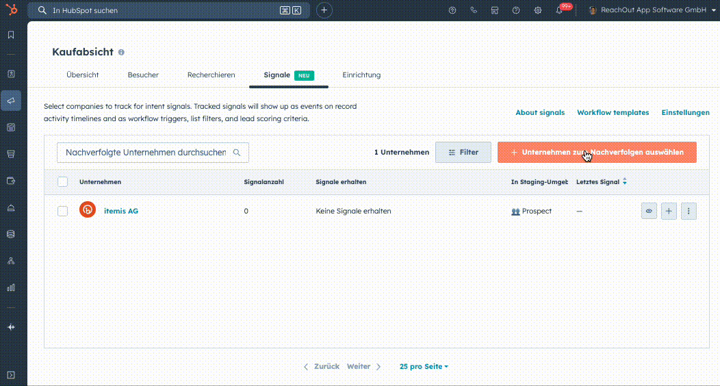The height and width of the screenshot is (386, 720).
Task: Open the ReachOut App Software GmbH account menu
Action: click(648, 10)
